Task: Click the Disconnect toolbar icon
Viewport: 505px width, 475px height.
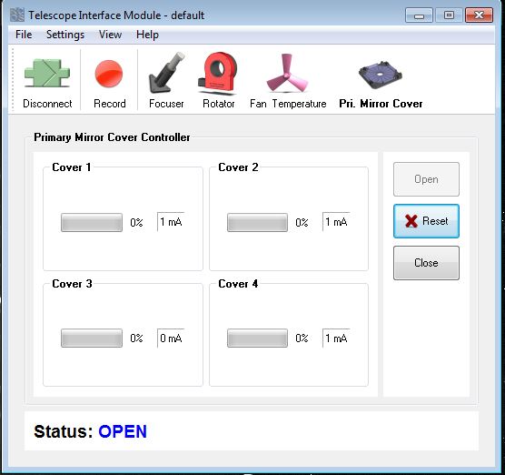Action: (x=47, y=73)
